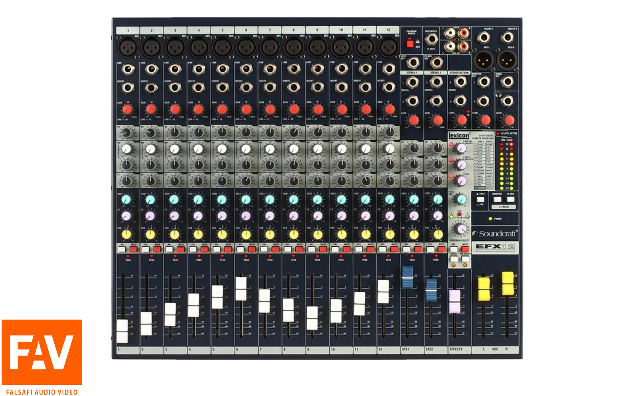Viewport: 634px width, 396px height.
Task: Click the red GAIN knob on channel 7
Action: point(270,109)
